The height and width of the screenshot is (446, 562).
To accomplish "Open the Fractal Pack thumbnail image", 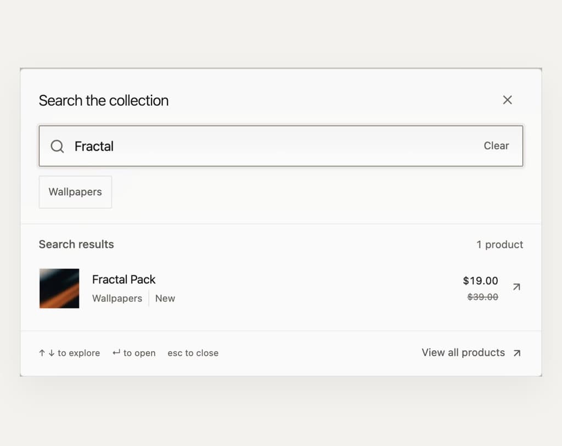I will coord(59,289).
